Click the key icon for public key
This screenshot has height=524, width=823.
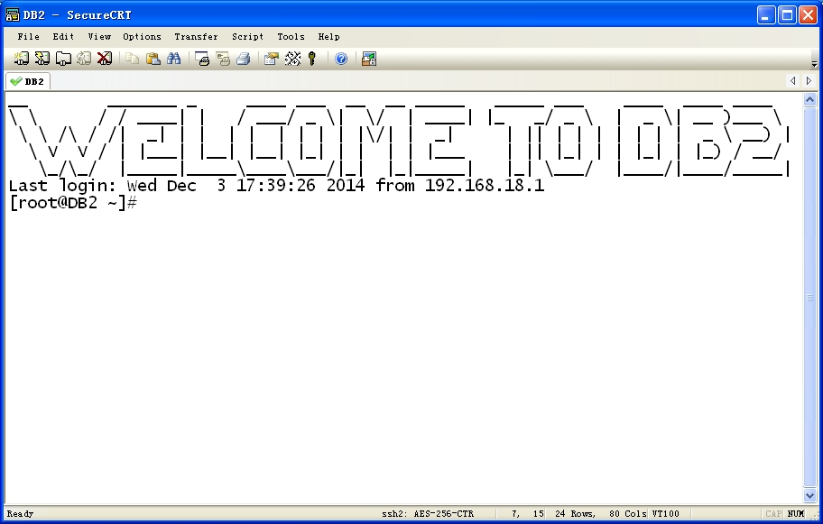[312, 59]
